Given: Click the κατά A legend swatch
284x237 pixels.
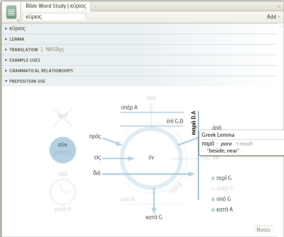Looking at the screenshot, I should tap(213, 210).
